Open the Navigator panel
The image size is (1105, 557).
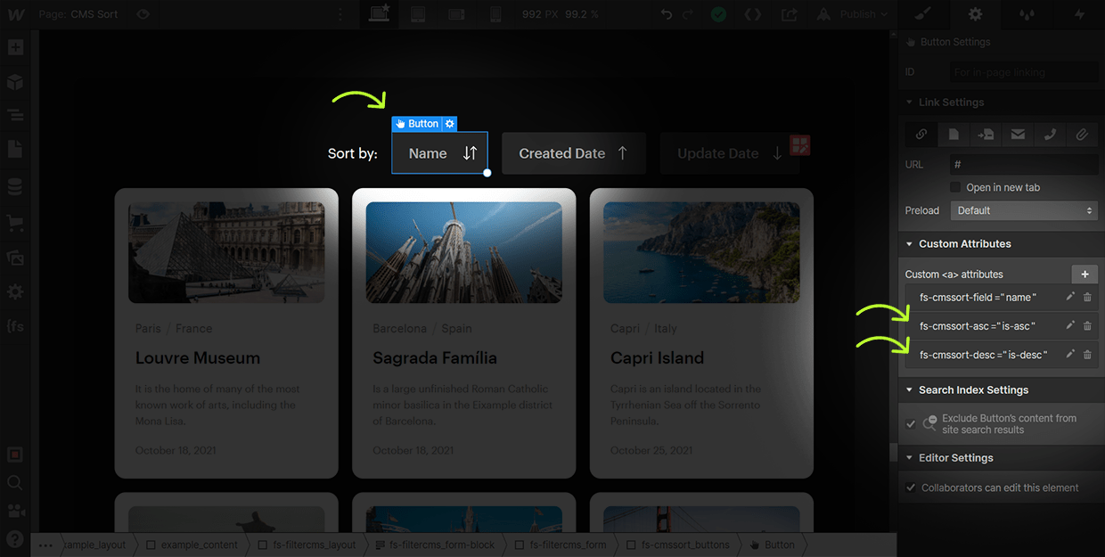(15, 115)
